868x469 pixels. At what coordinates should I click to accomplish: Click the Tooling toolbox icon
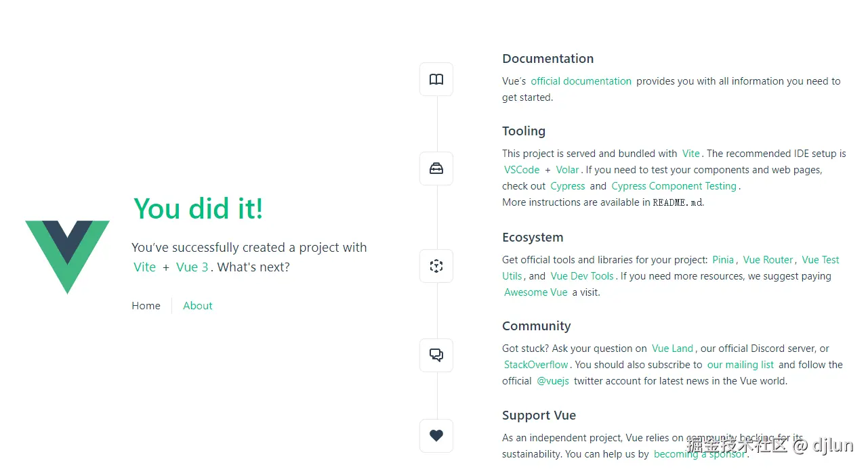(x=436, y=169)
